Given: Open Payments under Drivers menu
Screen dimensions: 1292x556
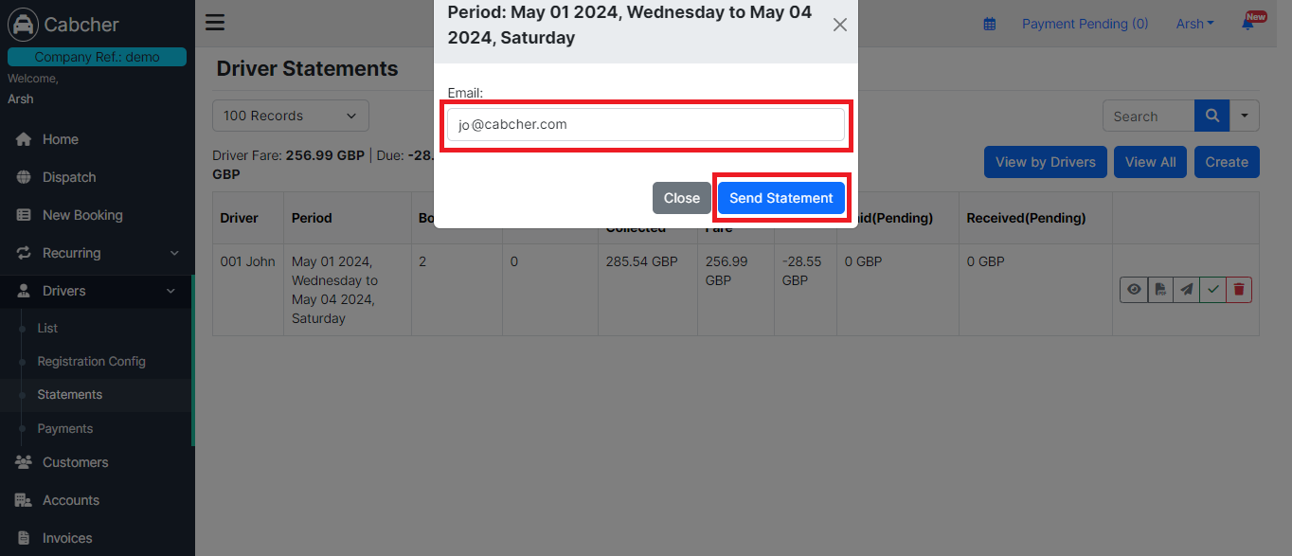Looking at the screenshot, I should (65, 428).
